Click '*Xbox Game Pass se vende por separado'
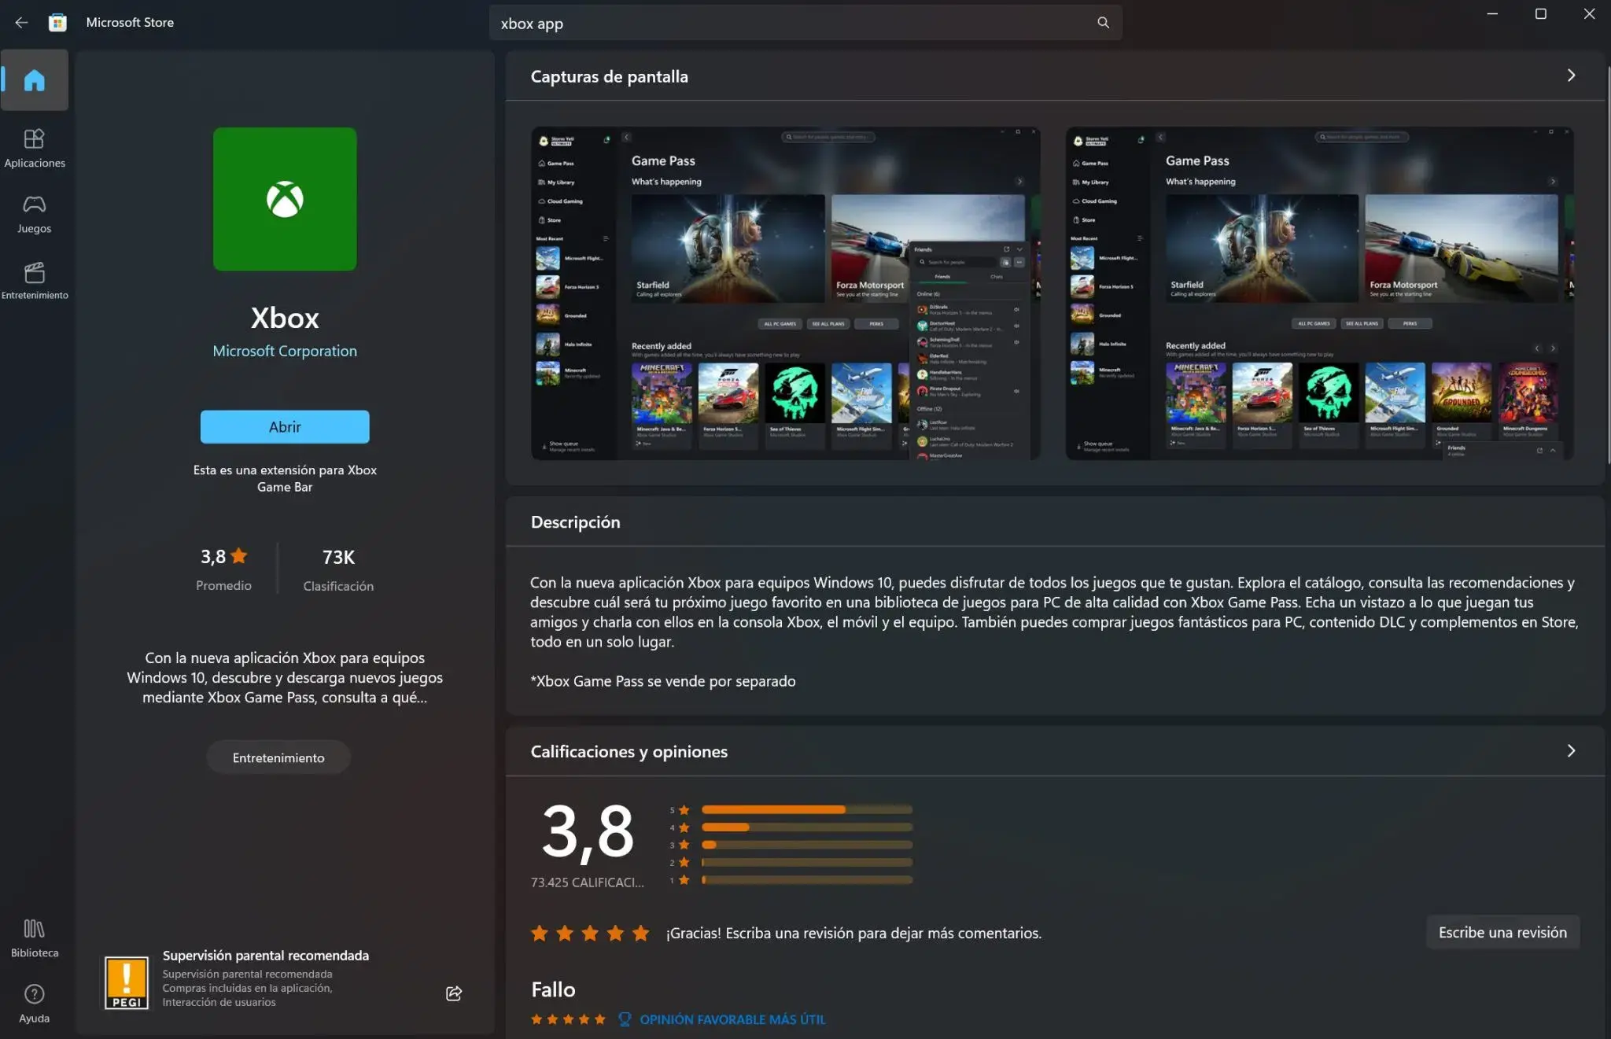1611x1039 pixels. (663, 681)
